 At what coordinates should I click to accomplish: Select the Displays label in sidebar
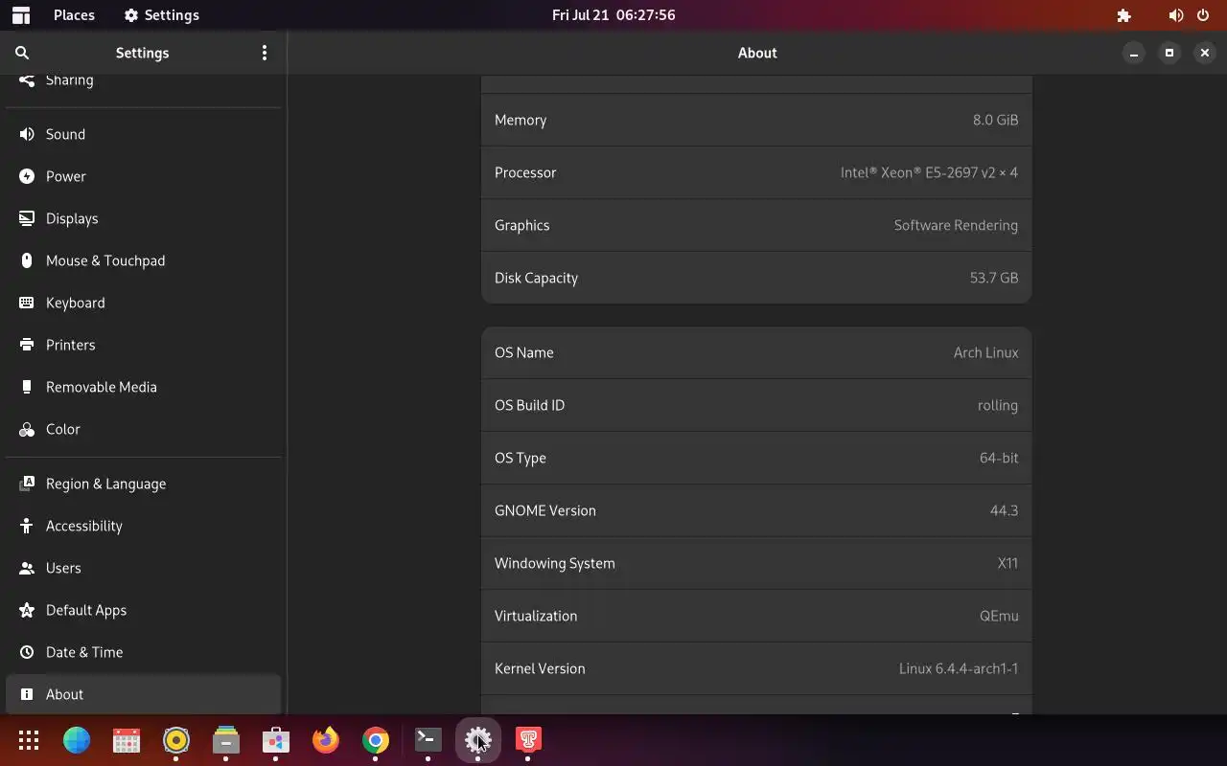pos(72,218)
